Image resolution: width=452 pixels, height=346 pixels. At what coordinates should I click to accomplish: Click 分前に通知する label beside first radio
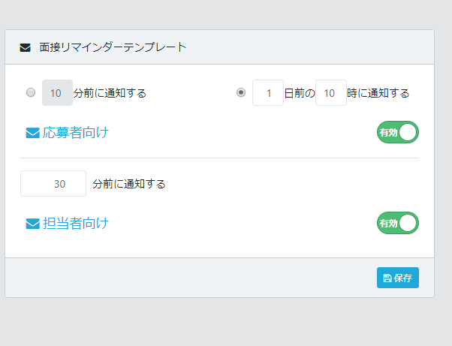point(110,93)
